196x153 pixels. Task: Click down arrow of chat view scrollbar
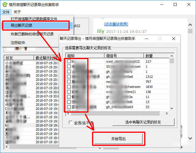(x=190, y=138)
